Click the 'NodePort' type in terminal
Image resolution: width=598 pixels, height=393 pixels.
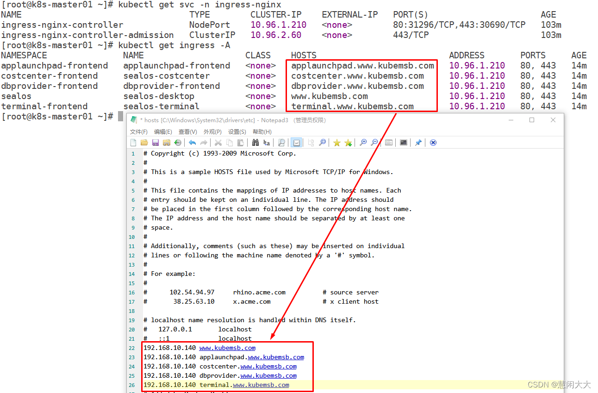click(210, 25)
